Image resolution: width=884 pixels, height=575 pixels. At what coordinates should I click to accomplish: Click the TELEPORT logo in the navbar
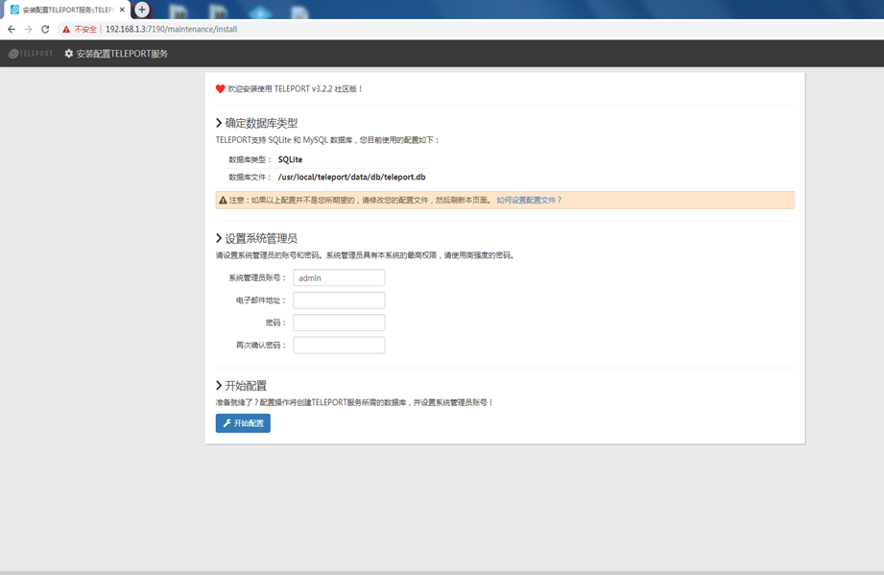pos(31,54)
